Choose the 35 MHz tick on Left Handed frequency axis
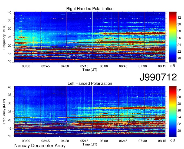Screen dimensions: 184x149 tap(9, 95)
